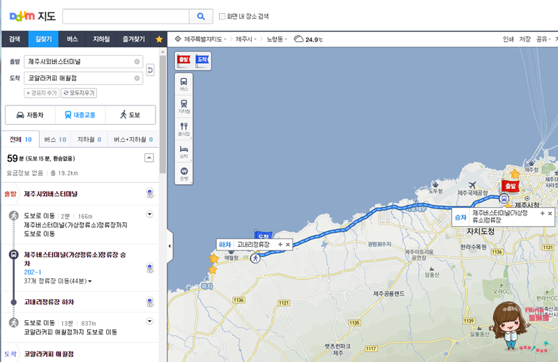
Task: Open the 제주특별자치도 region dropdown
Action: click(201, 39)
